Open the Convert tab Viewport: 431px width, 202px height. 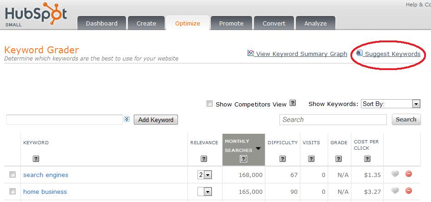click(x=274, y=23)
